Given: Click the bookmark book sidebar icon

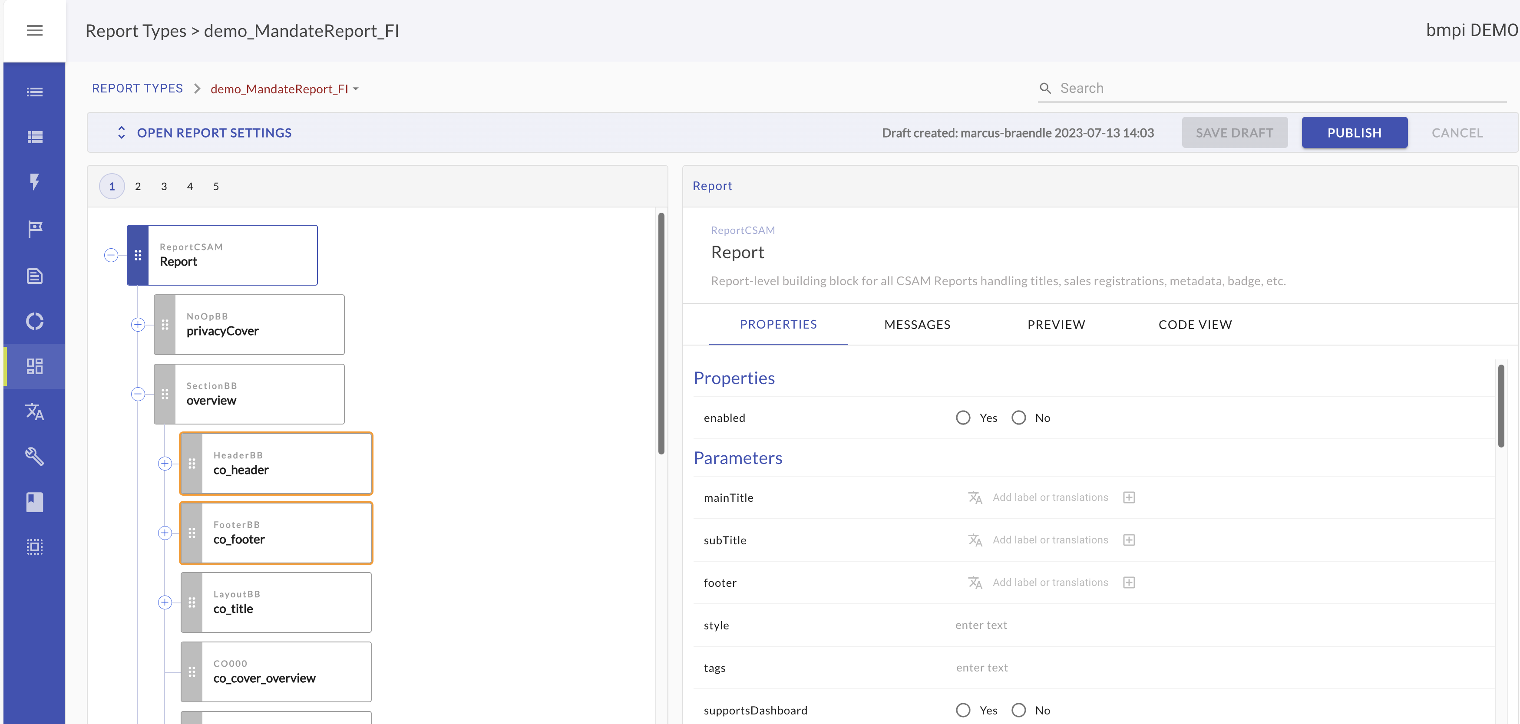Looking at the screenshot, I should point(34,502).
